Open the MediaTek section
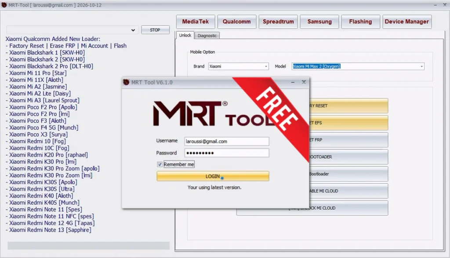Viewport: 450px width, 258px height. (196, 22)
